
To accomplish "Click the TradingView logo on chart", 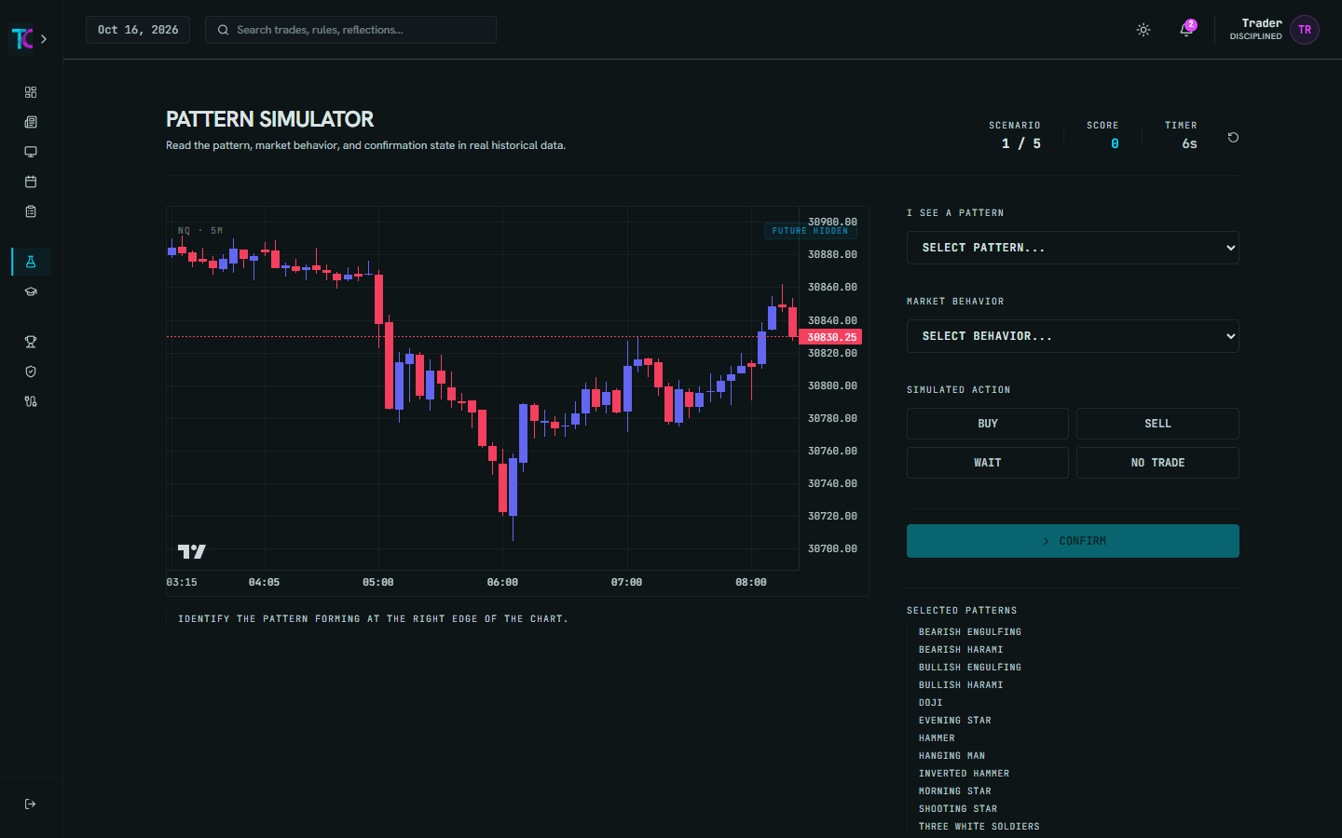I will 192,551.
